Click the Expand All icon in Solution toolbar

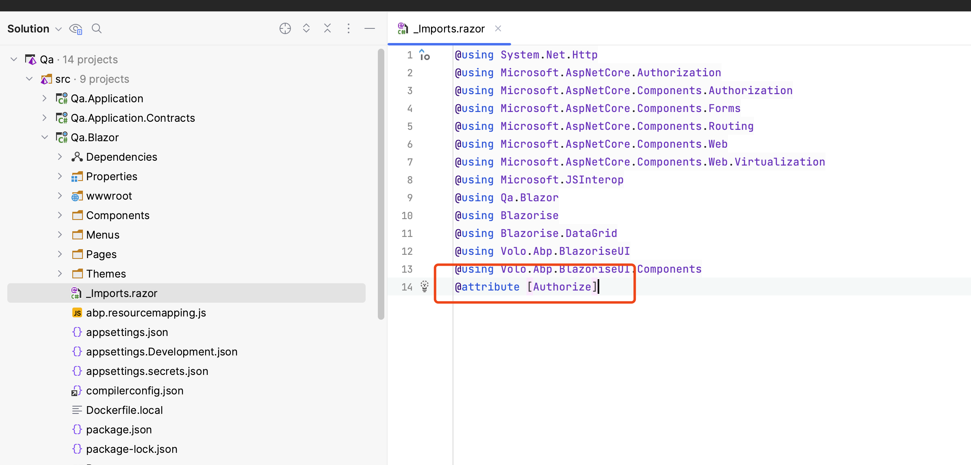coord(306,28)
